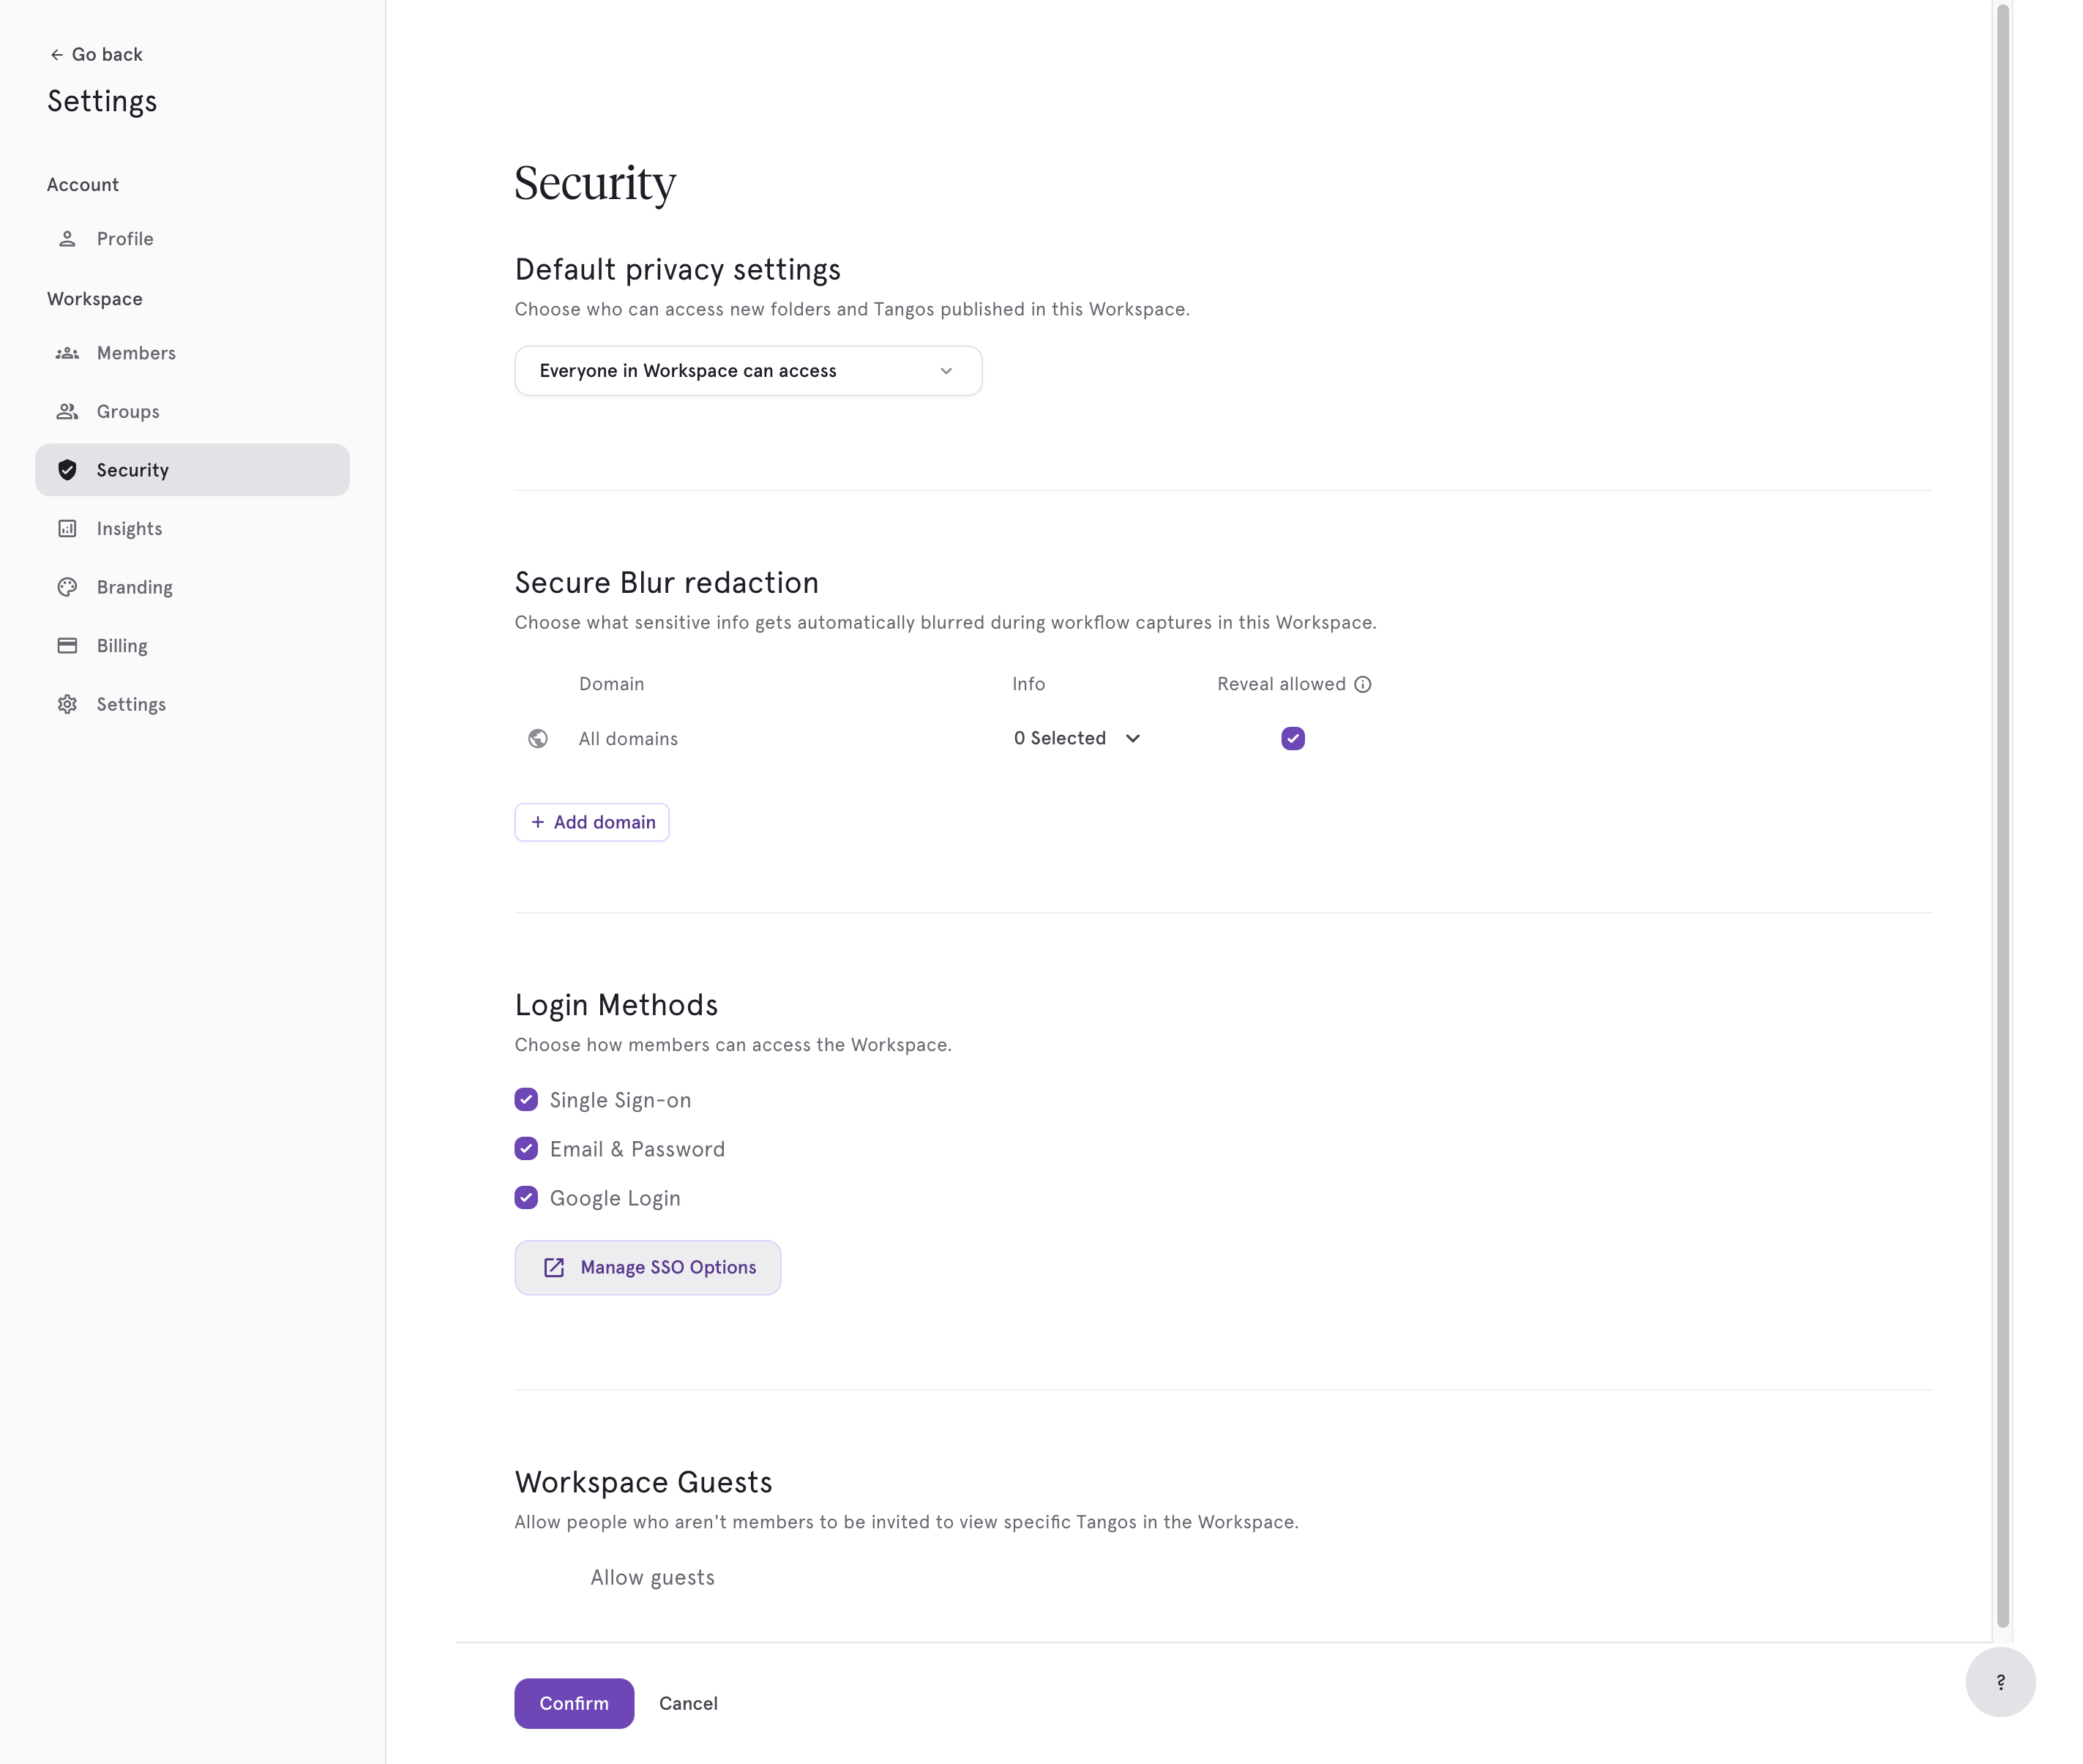Click the Cancel button
The width and height of the screenshot is (2083, 1764).
pos(688,1703)
